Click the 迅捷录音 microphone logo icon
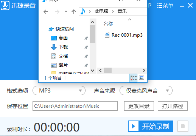This screenshot has width=196, height=136. point(5,5)
